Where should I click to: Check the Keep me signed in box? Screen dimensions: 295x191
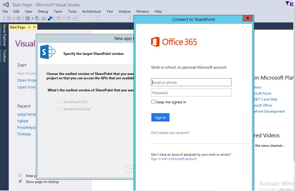pos(153,102)
